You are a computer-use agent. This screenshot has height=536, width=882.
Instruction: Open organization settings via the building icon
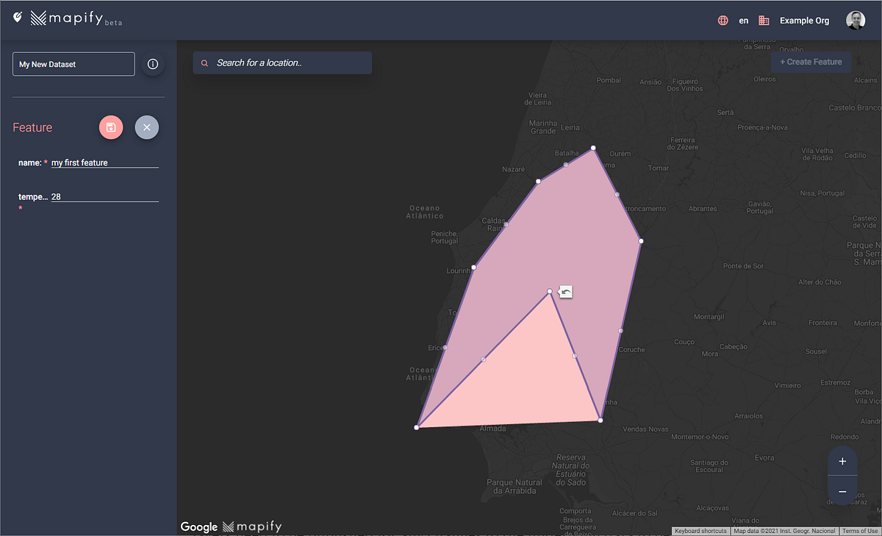point(764,21)
